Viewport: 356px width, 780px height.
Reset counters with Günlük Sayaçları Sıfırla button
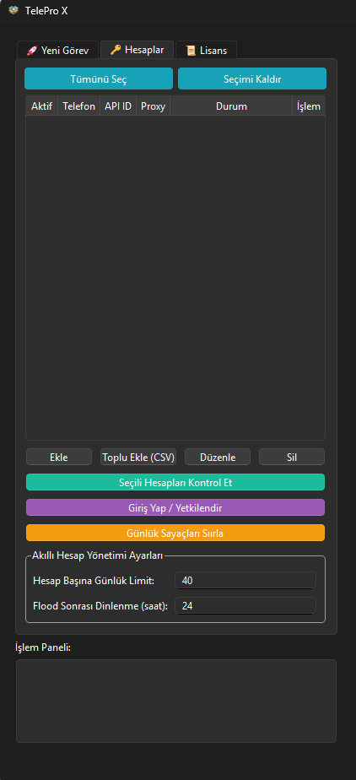[x=175, y=533]
